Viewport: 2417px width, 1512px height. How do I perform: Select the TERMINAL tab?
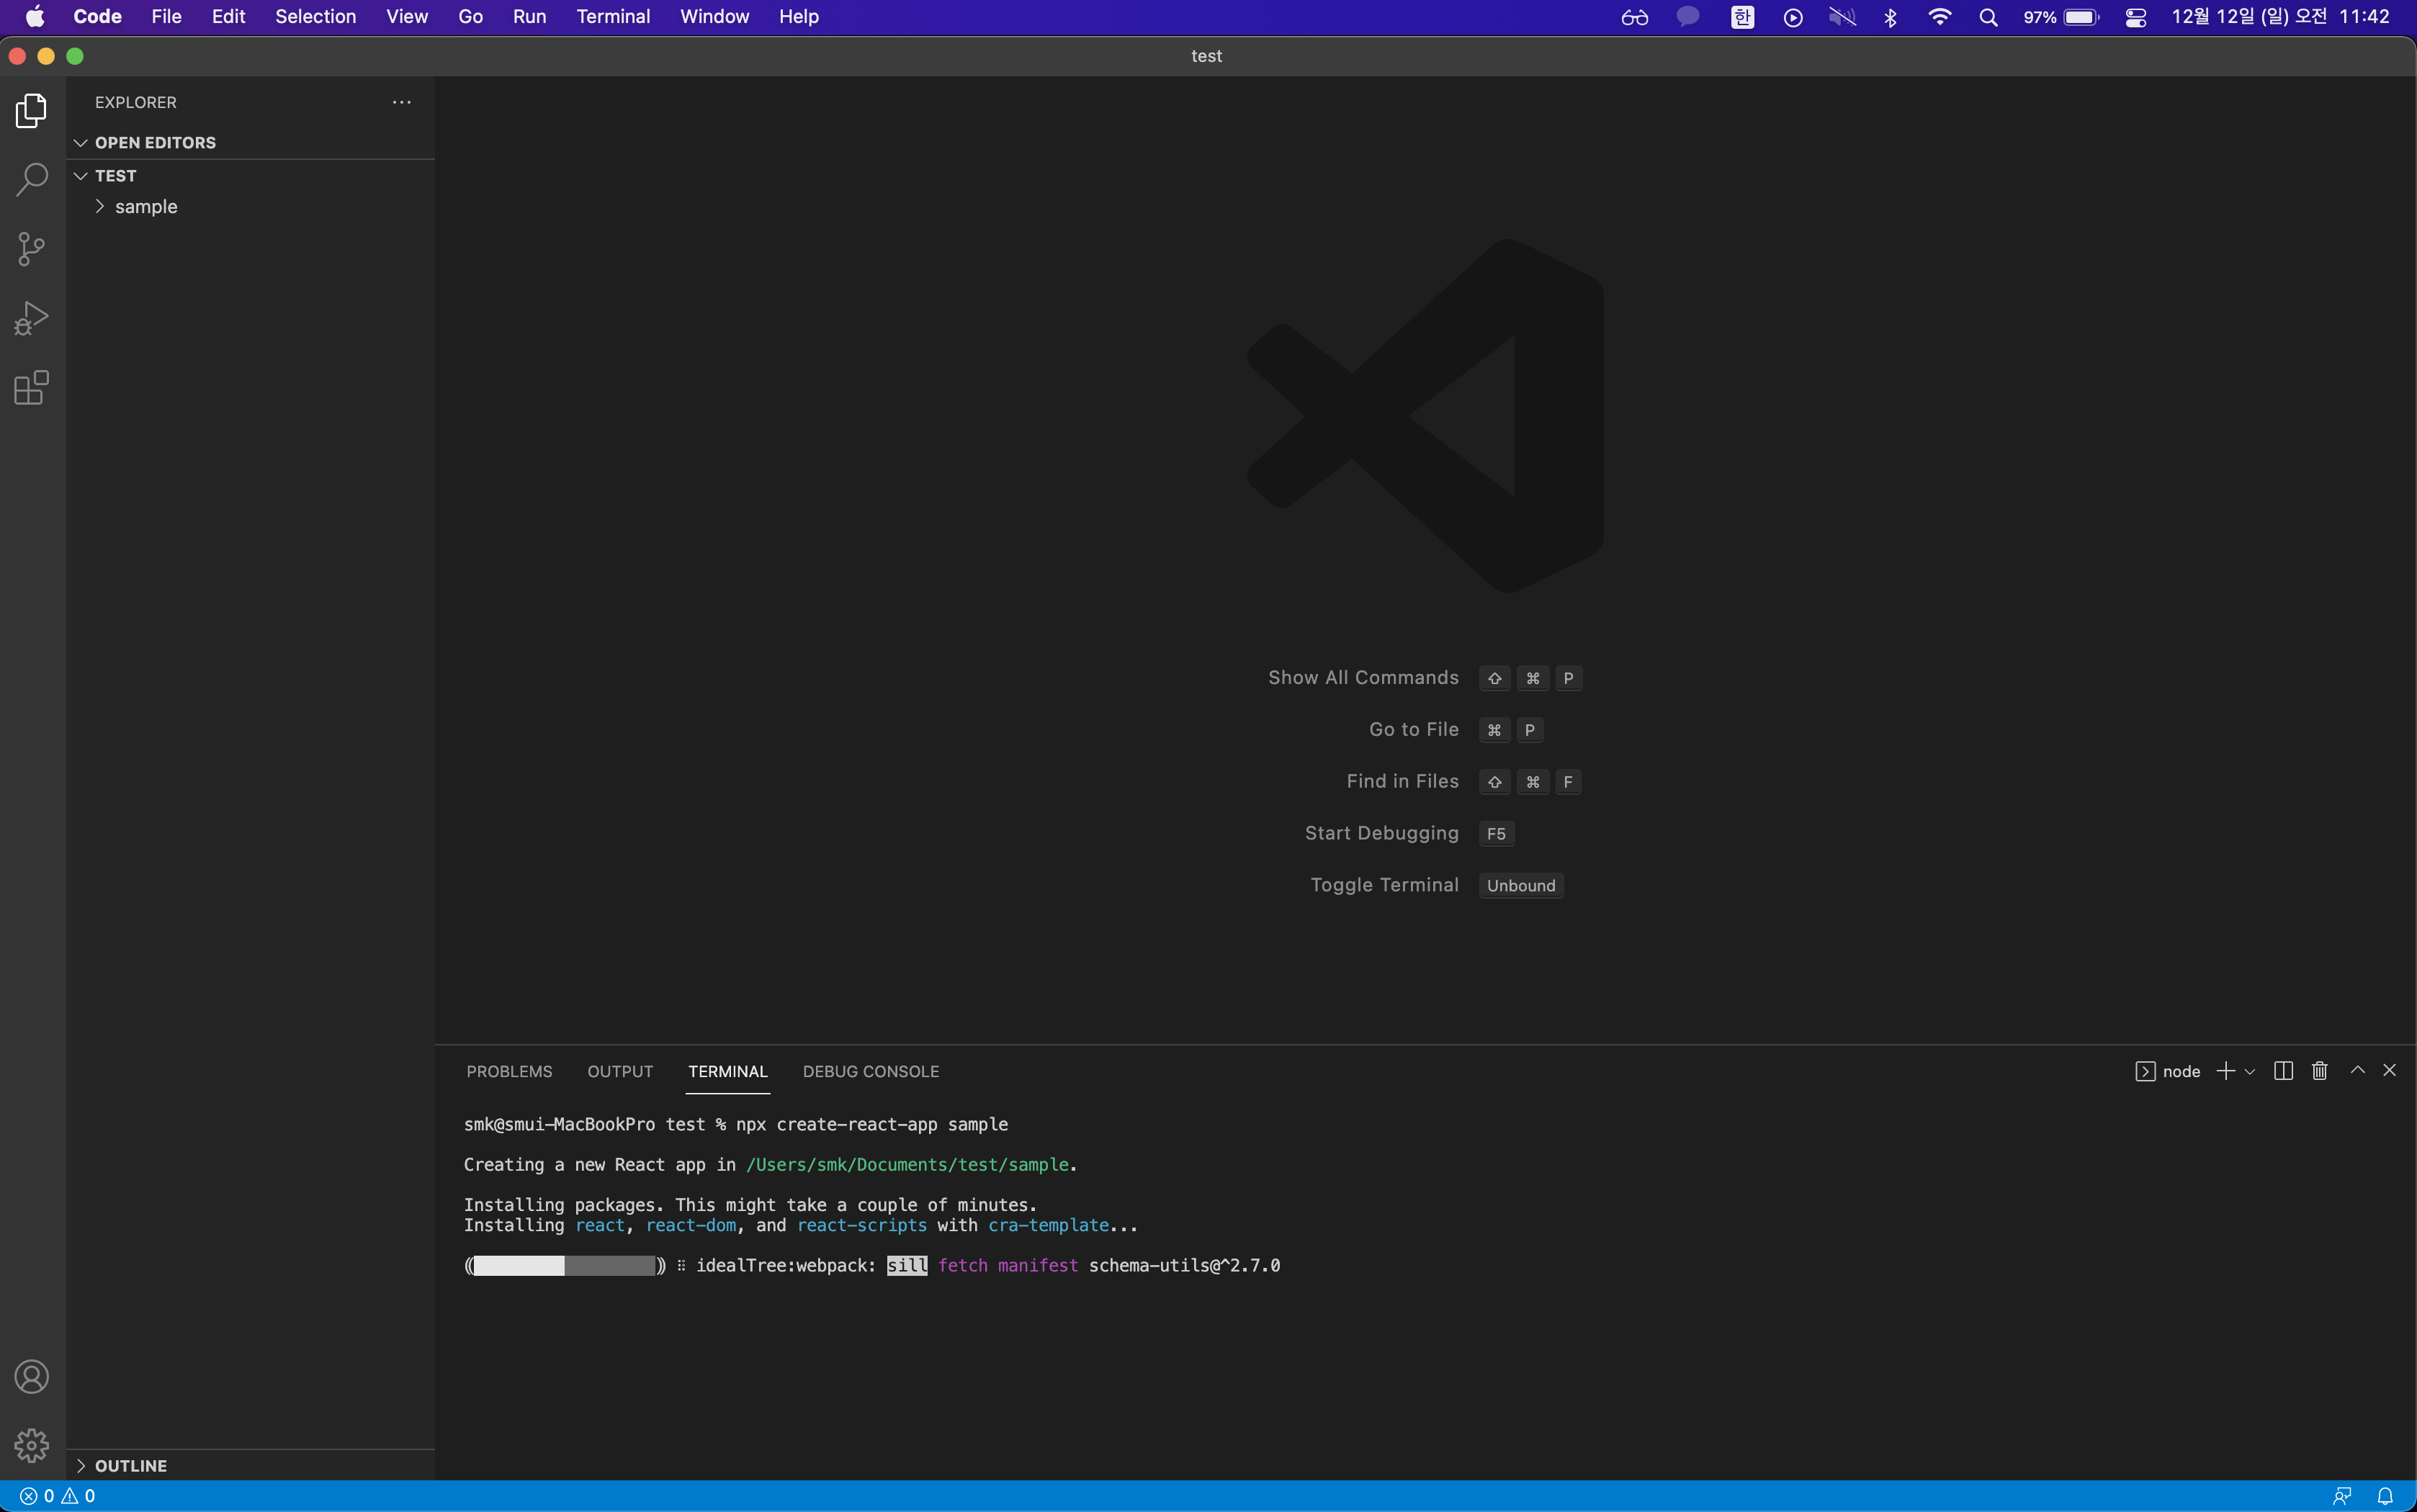[728, 1071]
